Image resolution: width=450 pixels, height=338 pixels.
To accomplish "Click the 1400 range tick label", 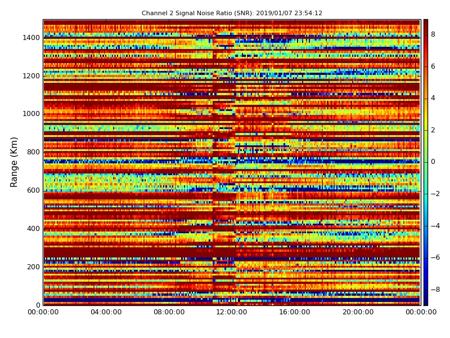I will tap(31, 38).
